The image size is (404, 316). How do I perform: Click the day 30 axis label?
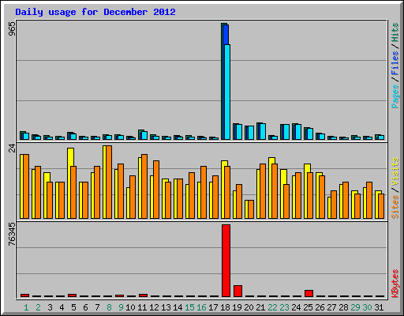[x=367, y=307]
